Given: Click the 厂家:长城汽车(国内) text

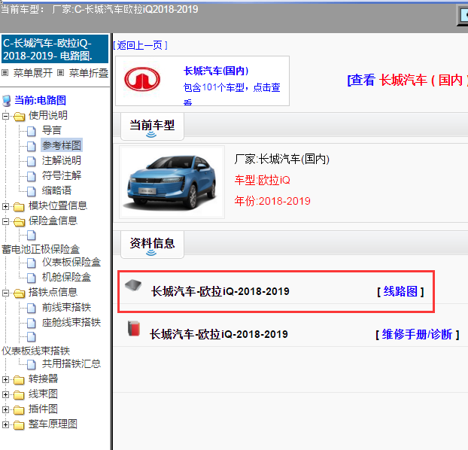Looking at the screenshot, I should 281,159.
